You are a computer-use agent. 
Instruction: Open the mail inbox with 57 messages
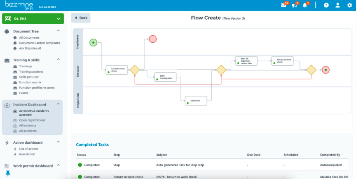(x=284, y=5)
